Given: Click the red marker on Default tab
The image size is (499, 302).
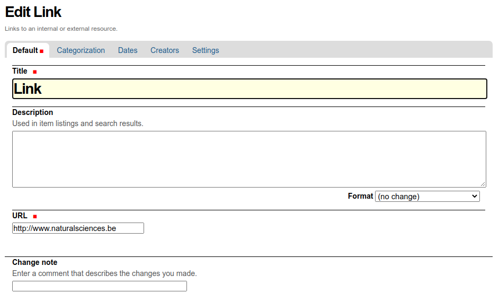Looking at the screenshot, I should tap(42, 51).
